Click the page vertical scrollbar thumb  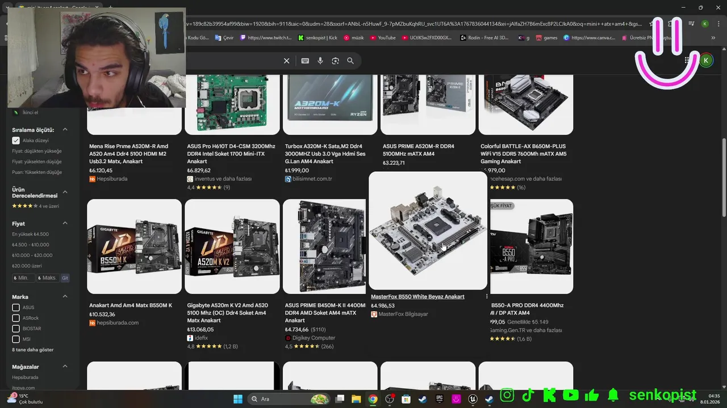point(724,177)
